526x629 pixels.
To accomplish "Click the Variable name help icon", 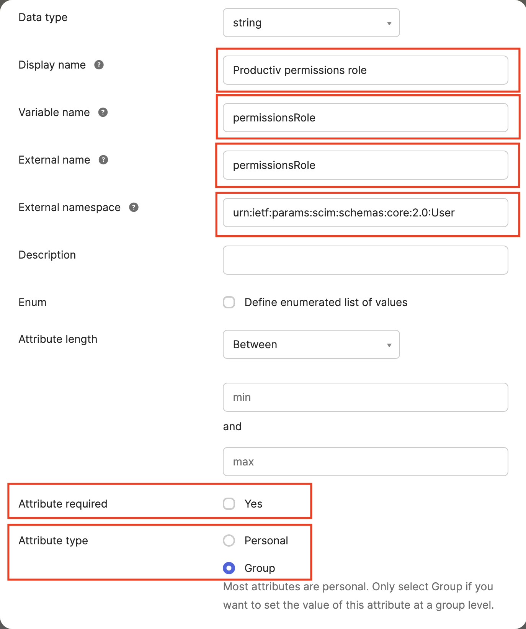I will (x=103, y=112).
